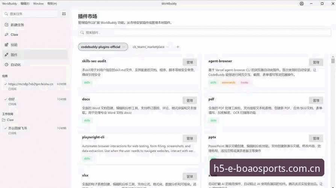
Task: Manage the xlsx plugin
Action: 190,177
